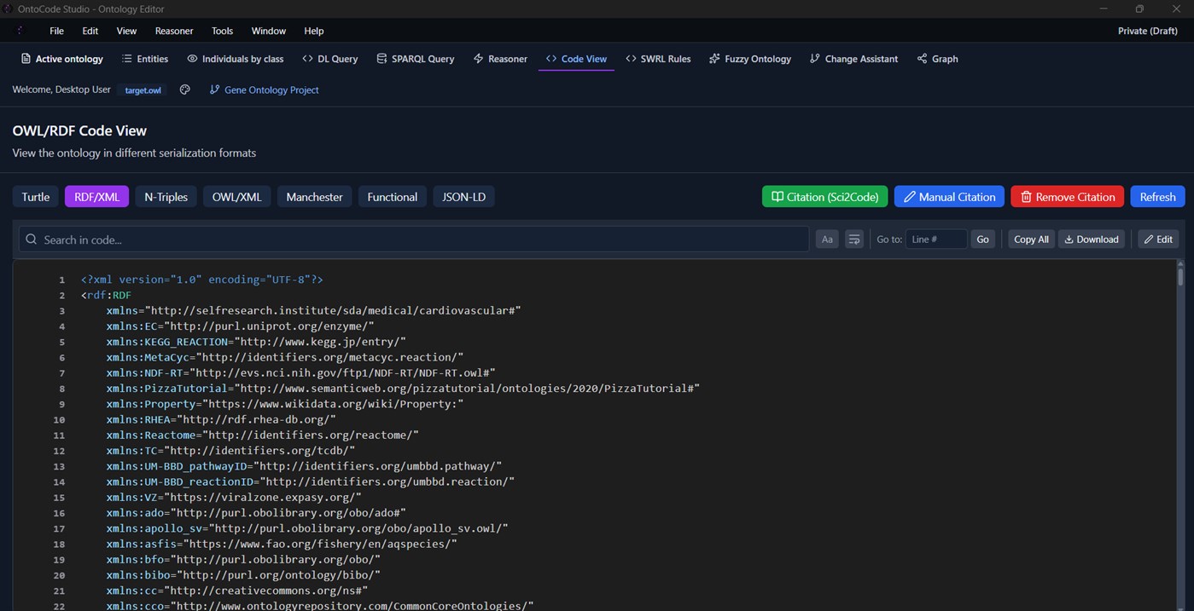The width and height of the screenshot is (1194, 611).
Task: Switch to Active ontology tab
Action: pos(61,59)
